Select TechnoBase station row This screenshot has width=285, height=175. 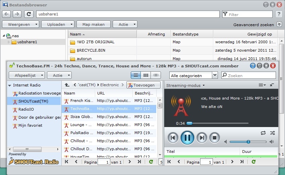pyautogui.click(x=109, y=109)
